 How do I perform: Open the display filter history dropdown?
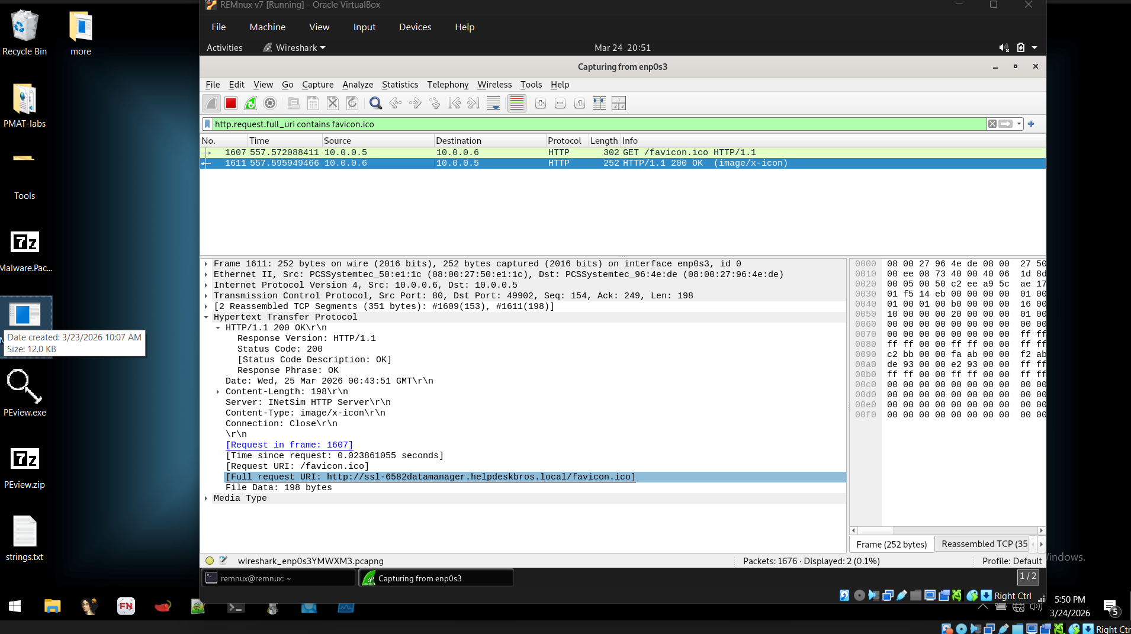[x=1019, y=124]
